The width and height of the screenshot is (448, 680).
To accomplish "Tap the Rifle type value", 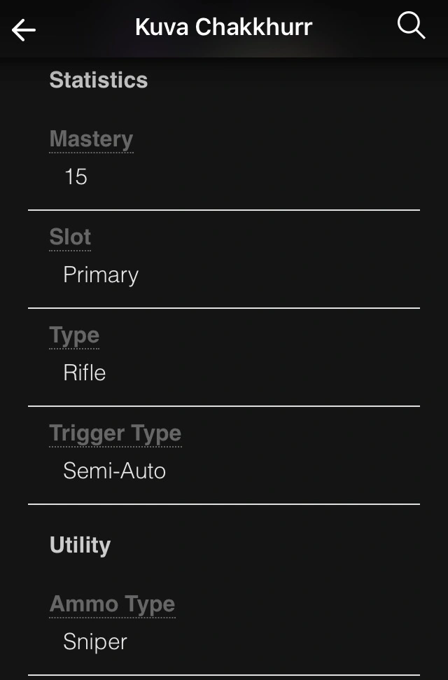I will click(x=85, y=373).
